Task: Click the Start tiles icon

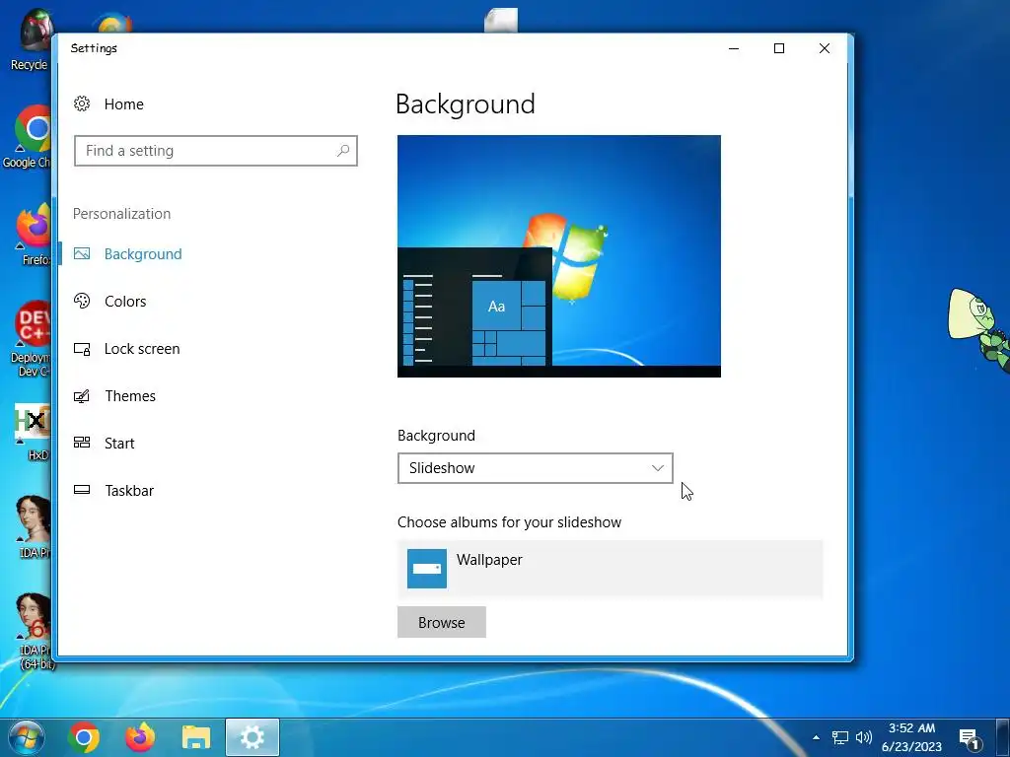Action: pyautogui.click(x=82, y=443)
